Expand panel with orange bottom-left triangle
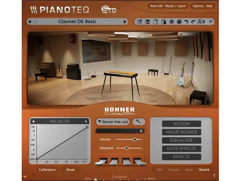The height and width of the screenshot is (181, 241). 25,177
